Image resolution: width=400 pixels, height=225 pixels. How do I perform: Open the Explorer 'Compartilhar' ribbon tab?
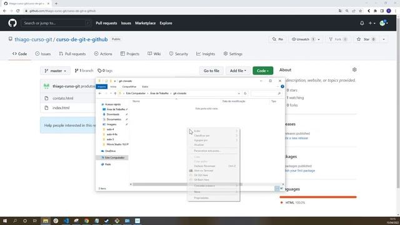pyautogui.click(x=129, y=87)
